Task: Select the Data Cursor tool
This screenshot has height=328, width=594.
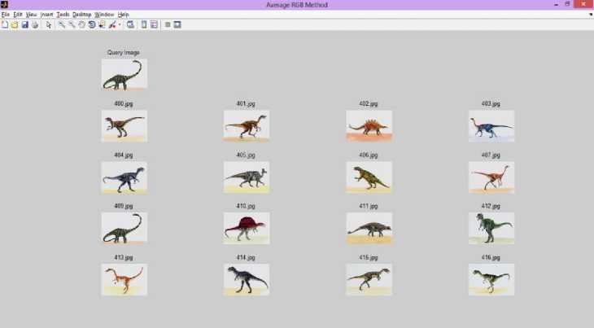Action: point(102,24)
